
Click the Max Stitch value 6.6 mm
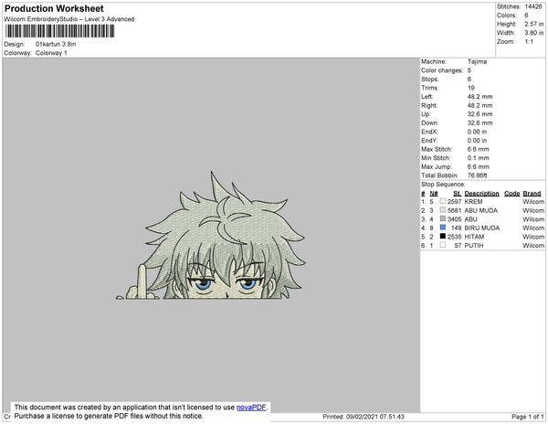point(478,149)
